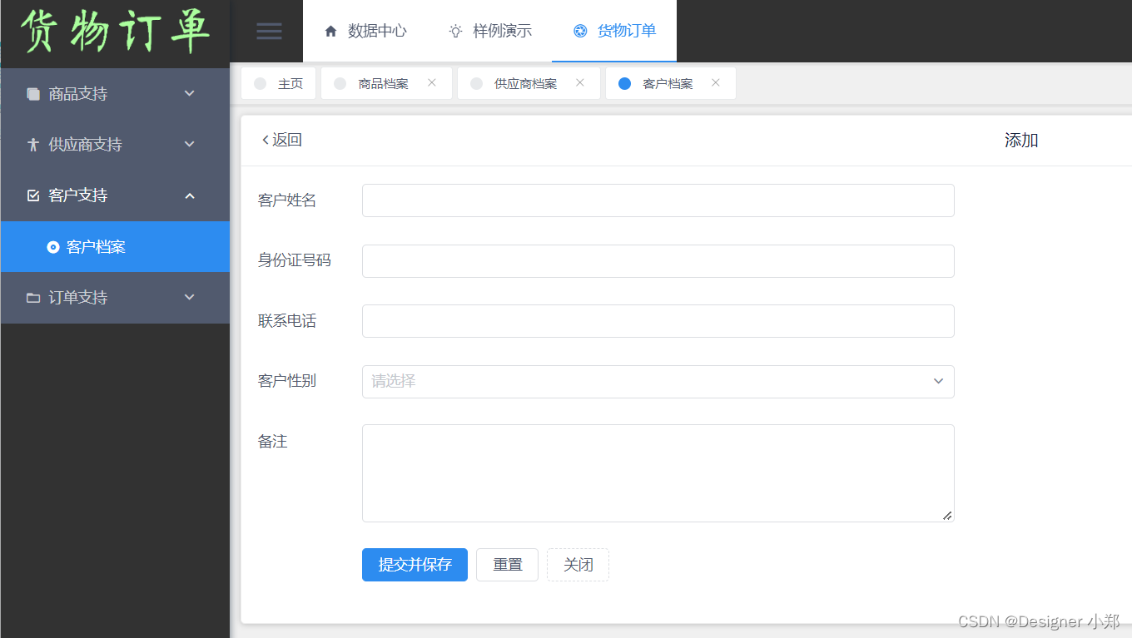Screen dimensions: 1132x638
Task: Close the 商品档案 tab
Action: pos(432,82)
